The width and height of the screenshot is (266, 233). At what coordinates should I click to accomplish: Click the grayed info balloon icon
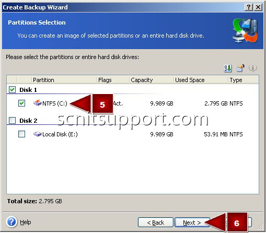point(253,68)
